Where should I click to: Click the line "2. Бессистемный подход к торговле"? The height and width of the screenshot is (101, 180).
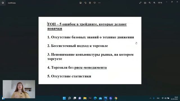point(78,46)
